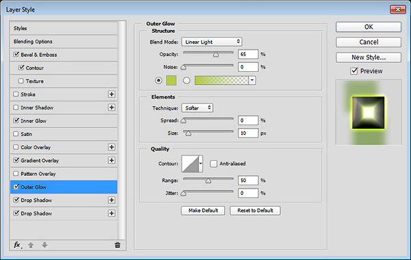This screenshot has width=411, height=260.
Task: Enable the Texture checkbox
Action: (21, 81)
